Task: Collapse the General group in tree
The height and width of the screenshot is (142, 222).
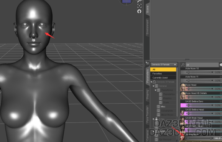Action: point(153,86)
